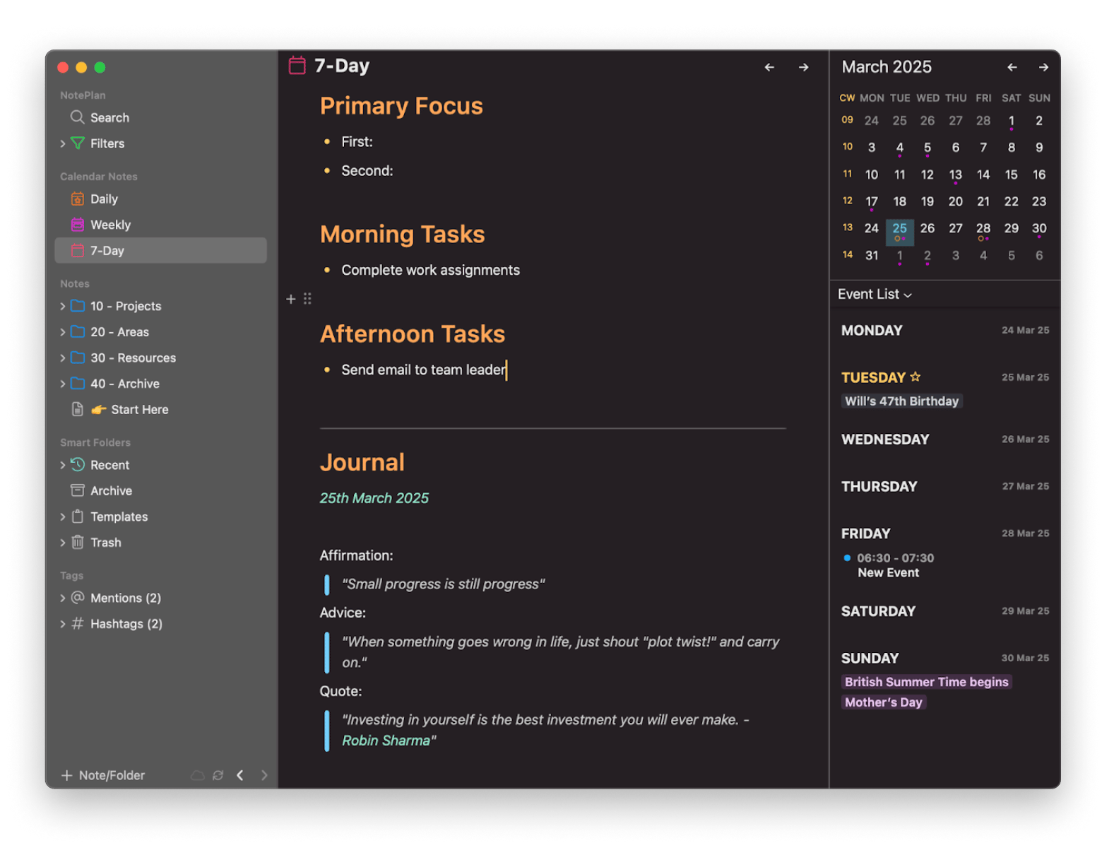Open the Event List dropdown
Viewport: 1102px width, 855px height.
tap(875, 294)
